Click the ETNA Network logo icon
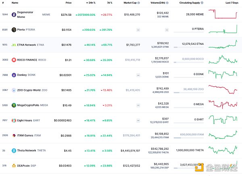The image size is (242, 176). point(14,45)
